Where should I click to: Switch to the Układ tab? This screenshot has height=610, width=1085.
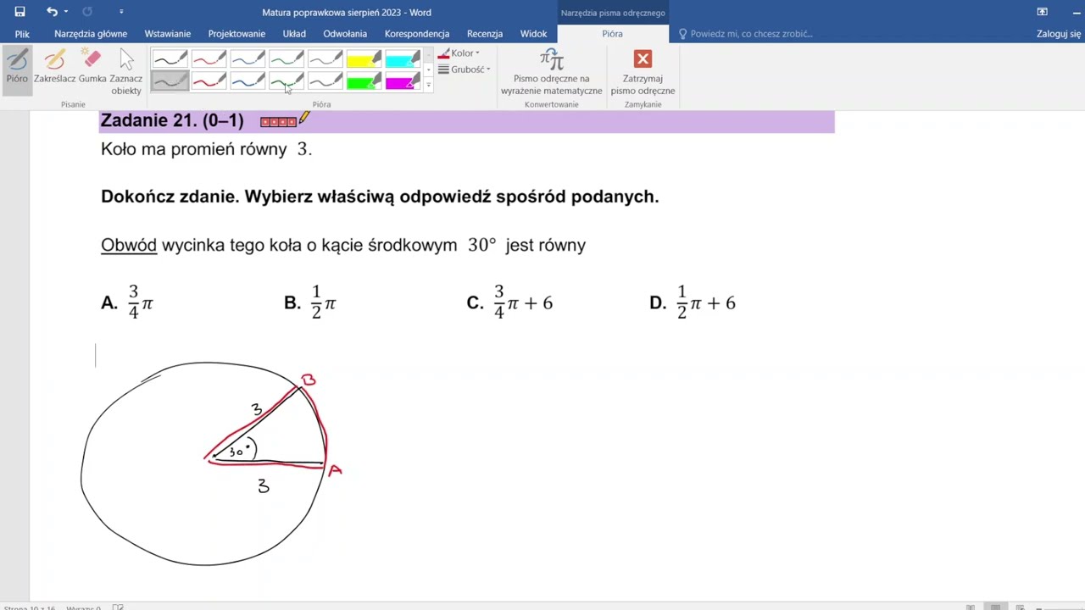pyautogui.click(x=294, y=34)
